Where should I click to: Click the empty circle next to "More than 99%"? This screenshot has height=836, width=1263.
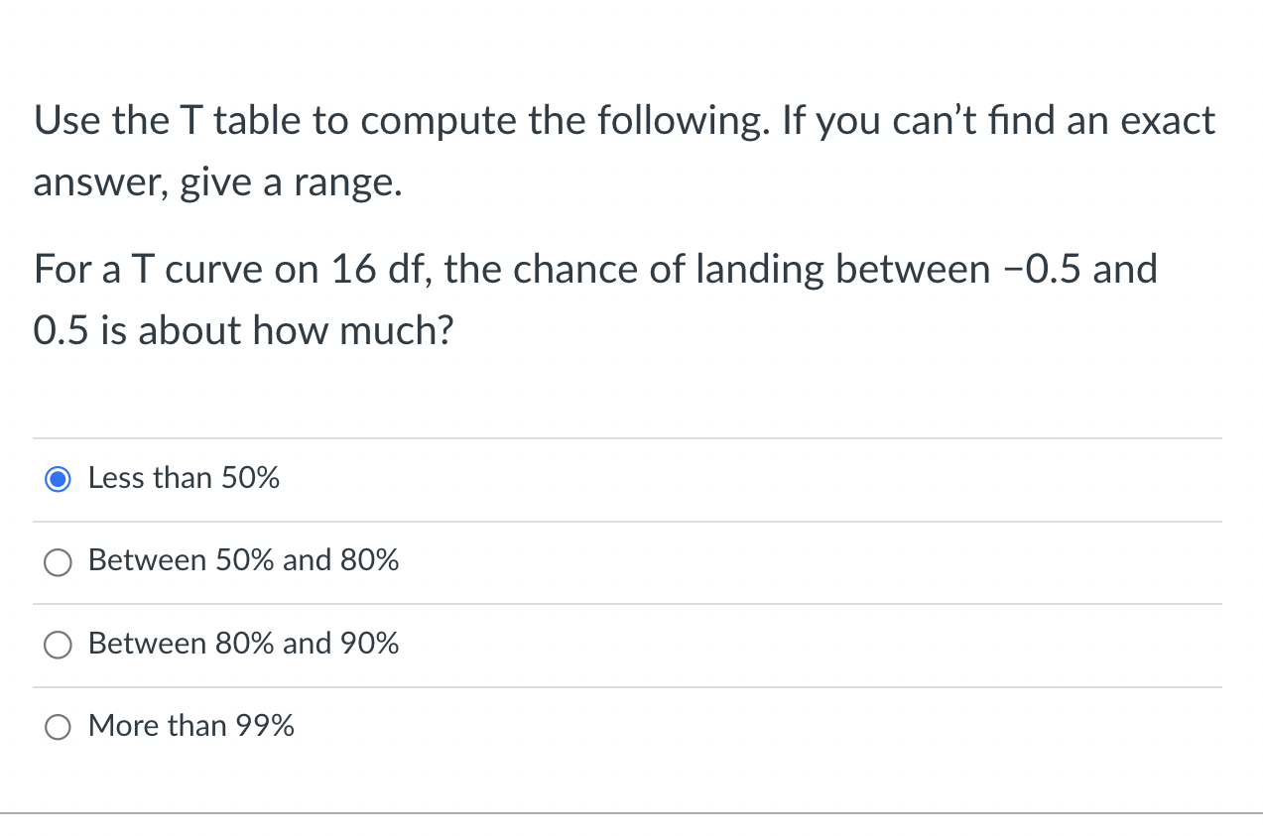click(58, 726)
